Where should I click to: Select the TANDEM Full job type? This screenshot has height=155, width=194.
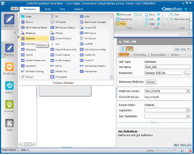click(x=59, y=71)
